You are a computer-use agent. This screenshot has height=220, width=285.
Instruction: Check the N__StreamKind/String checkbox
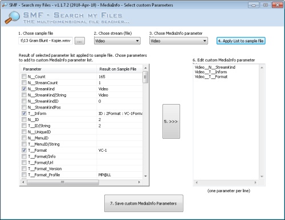click(x=24, y=95)
